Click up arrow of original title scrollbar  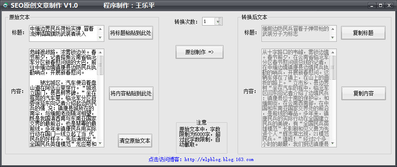click(100, 29)
